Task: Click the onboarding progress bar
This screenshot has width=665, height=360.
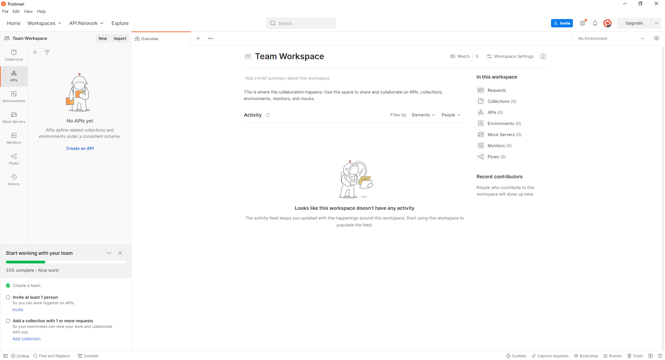Action: click(x=66, y=262)
